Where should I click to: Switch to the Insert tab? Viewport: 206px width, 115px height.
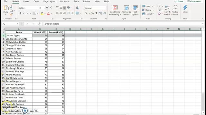coord(26,1)
